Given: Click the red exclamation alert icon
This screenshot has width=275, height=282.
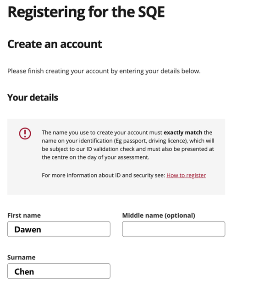Looking at the screenshot, I should point(25,133).
